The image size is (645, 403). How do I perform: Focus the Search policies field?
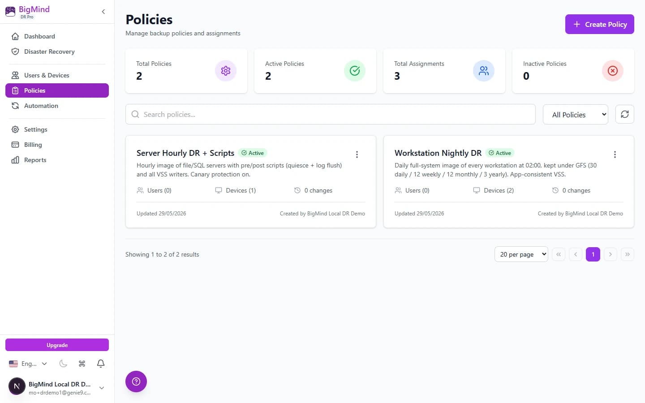331,114
